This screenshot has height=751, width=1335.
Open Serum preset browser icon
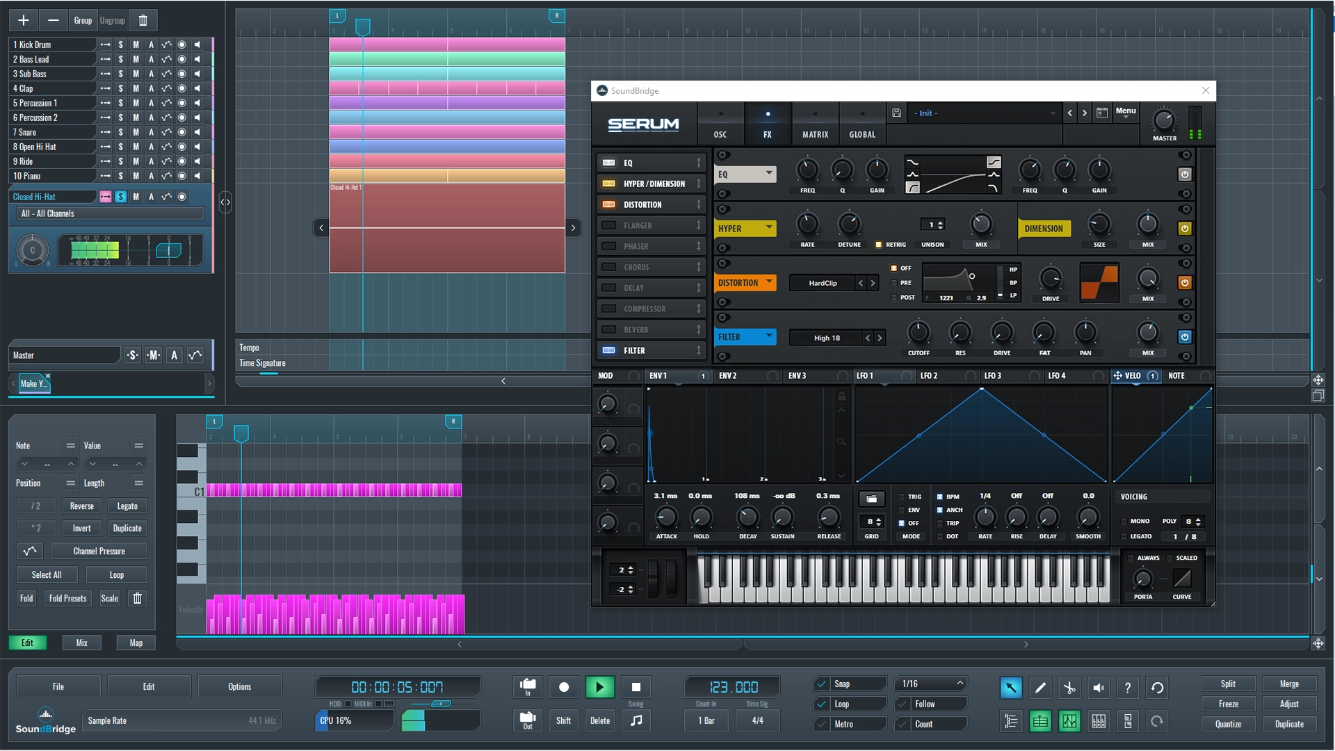(1102, 113)
